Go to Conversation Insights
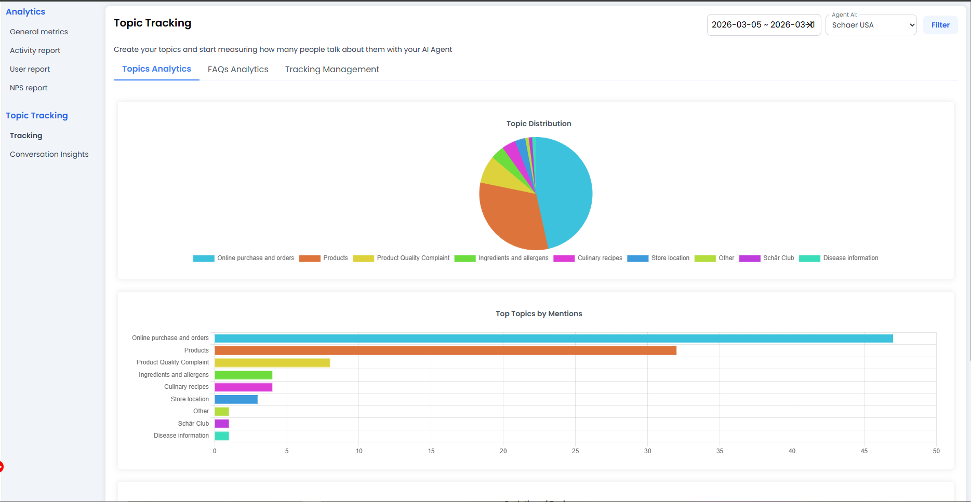Viewport: 971px width, 502px height. tap(49, 154)
